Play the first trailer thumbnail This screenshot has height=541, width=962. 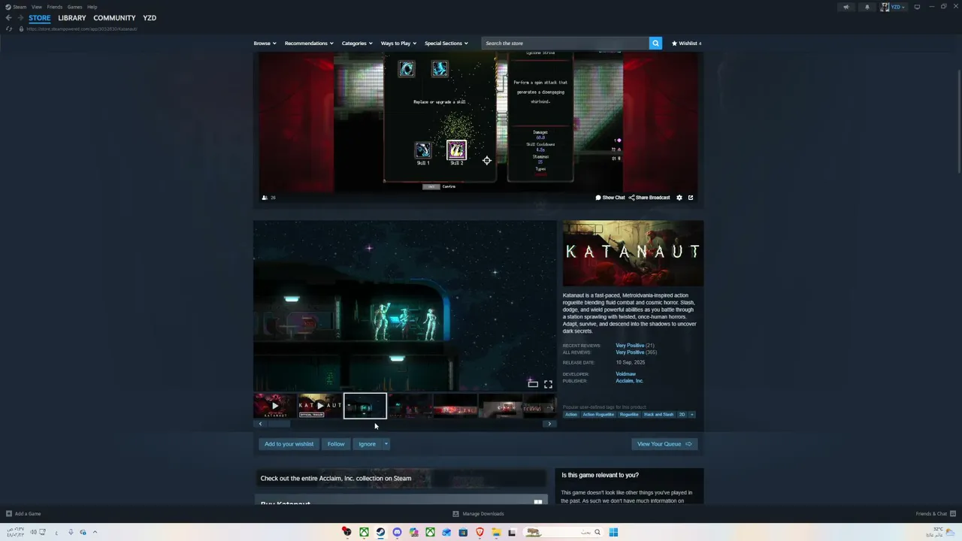[274, 406]
